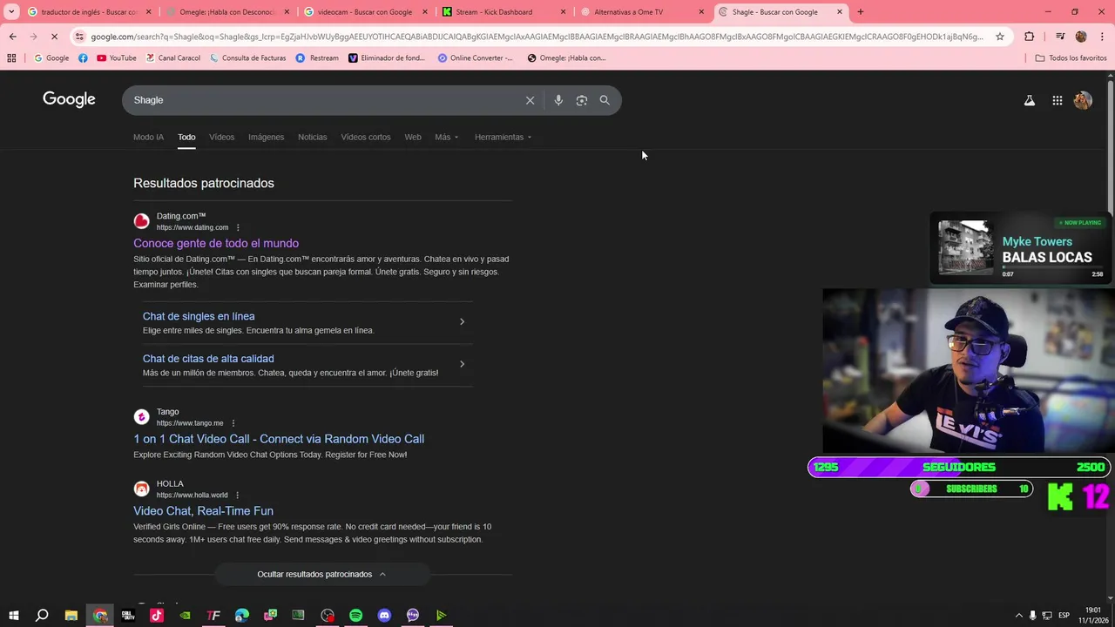
Task: Open File Explorer from the taskbar
Action: (x=71, y=616)
